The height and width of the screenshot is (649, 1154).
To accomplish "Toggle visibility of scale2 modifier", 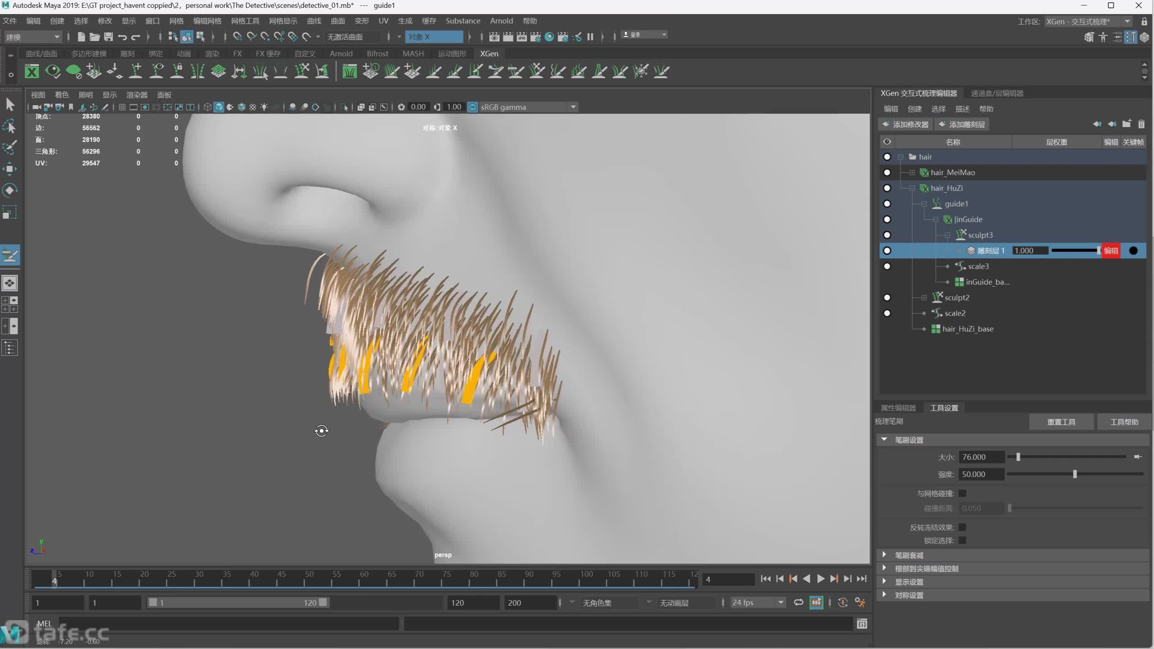I will [887, 313].
